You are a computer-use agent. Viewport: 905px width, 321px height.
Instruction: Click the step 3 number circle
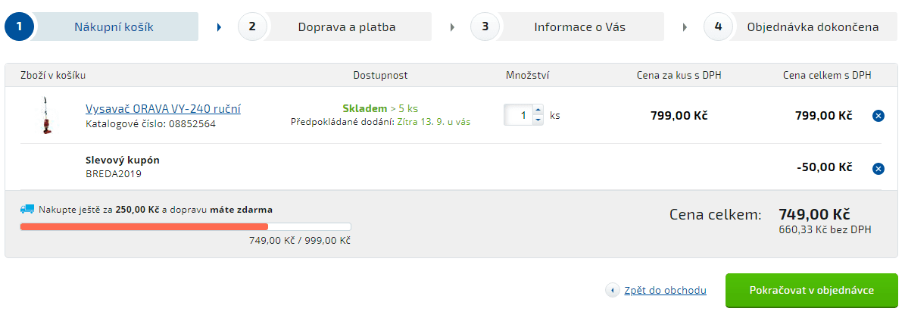coord(485,26)
